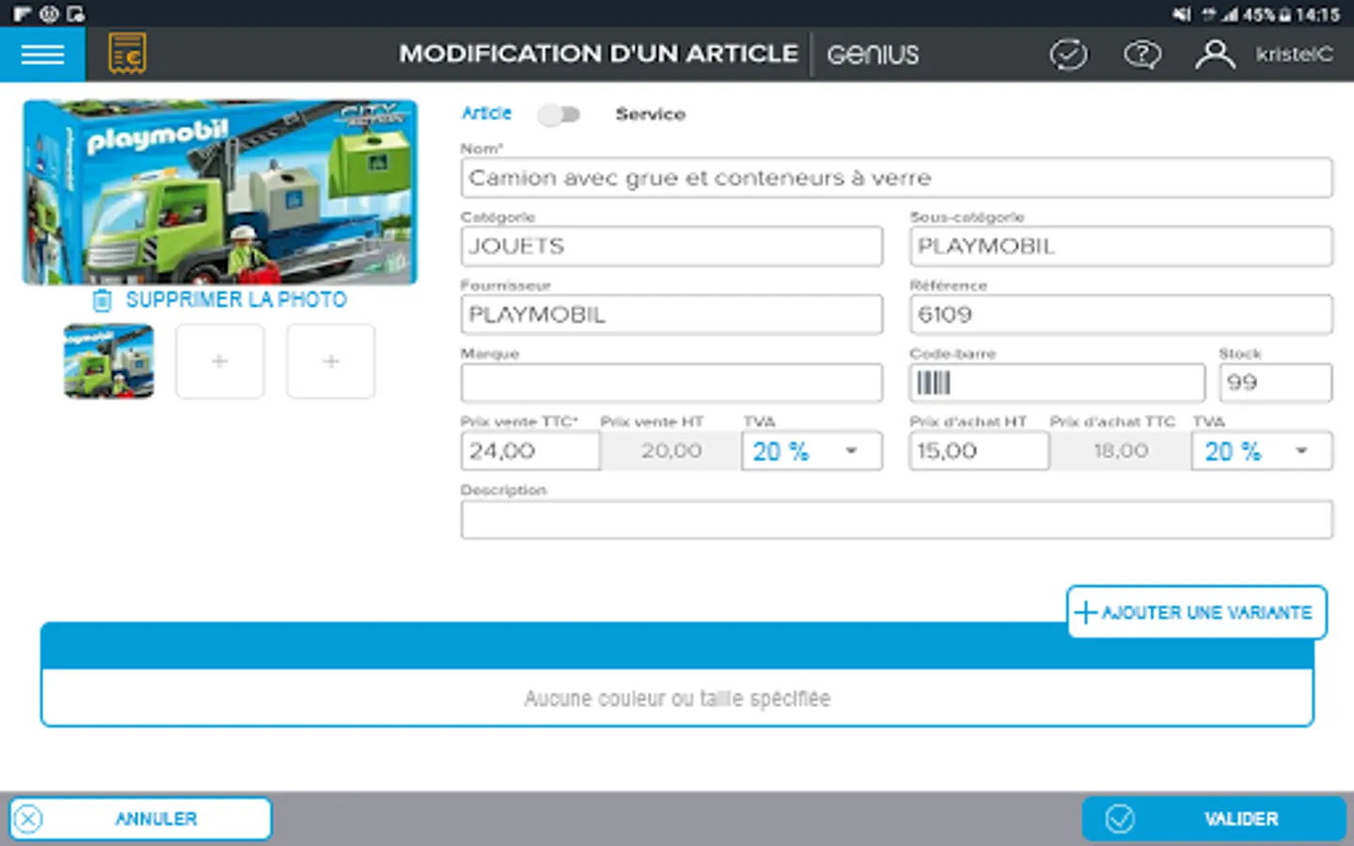Select the Service label

pyautogui.click(x=651, y=114)
